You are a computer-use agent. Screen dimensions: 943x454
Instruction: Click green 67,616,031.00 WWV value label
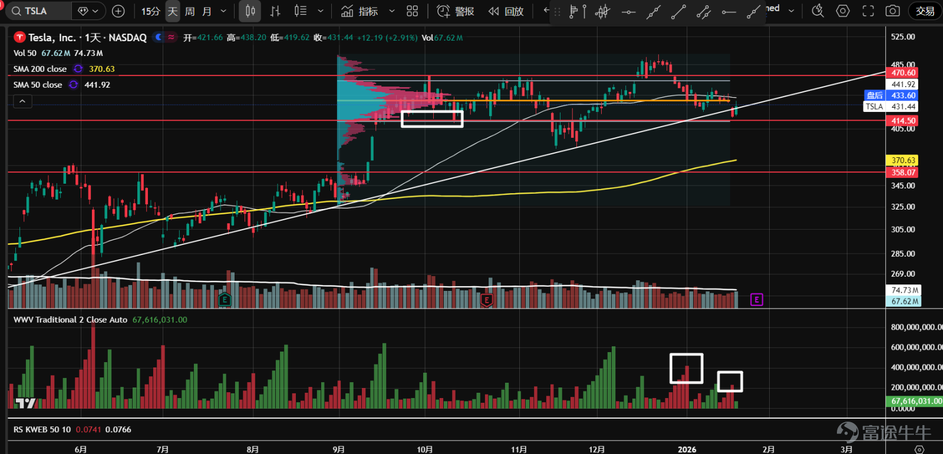(915, 401)
